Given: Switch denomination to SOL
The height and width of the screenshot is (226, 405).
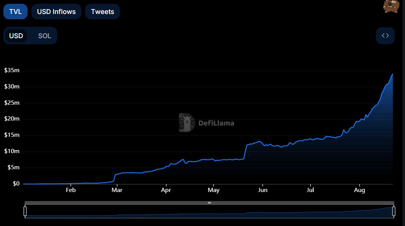Looking at the screenshot, I should [45, 36].
